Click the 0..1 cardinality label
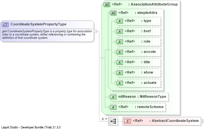This screenshot has height=129, width=204. pos(104,119)
